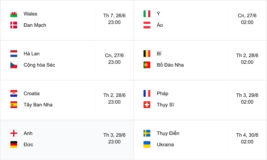Viewport: 267px width, 160px height.
Task: Open the Tây Ban Nha team name
Action: pos(38,105)
